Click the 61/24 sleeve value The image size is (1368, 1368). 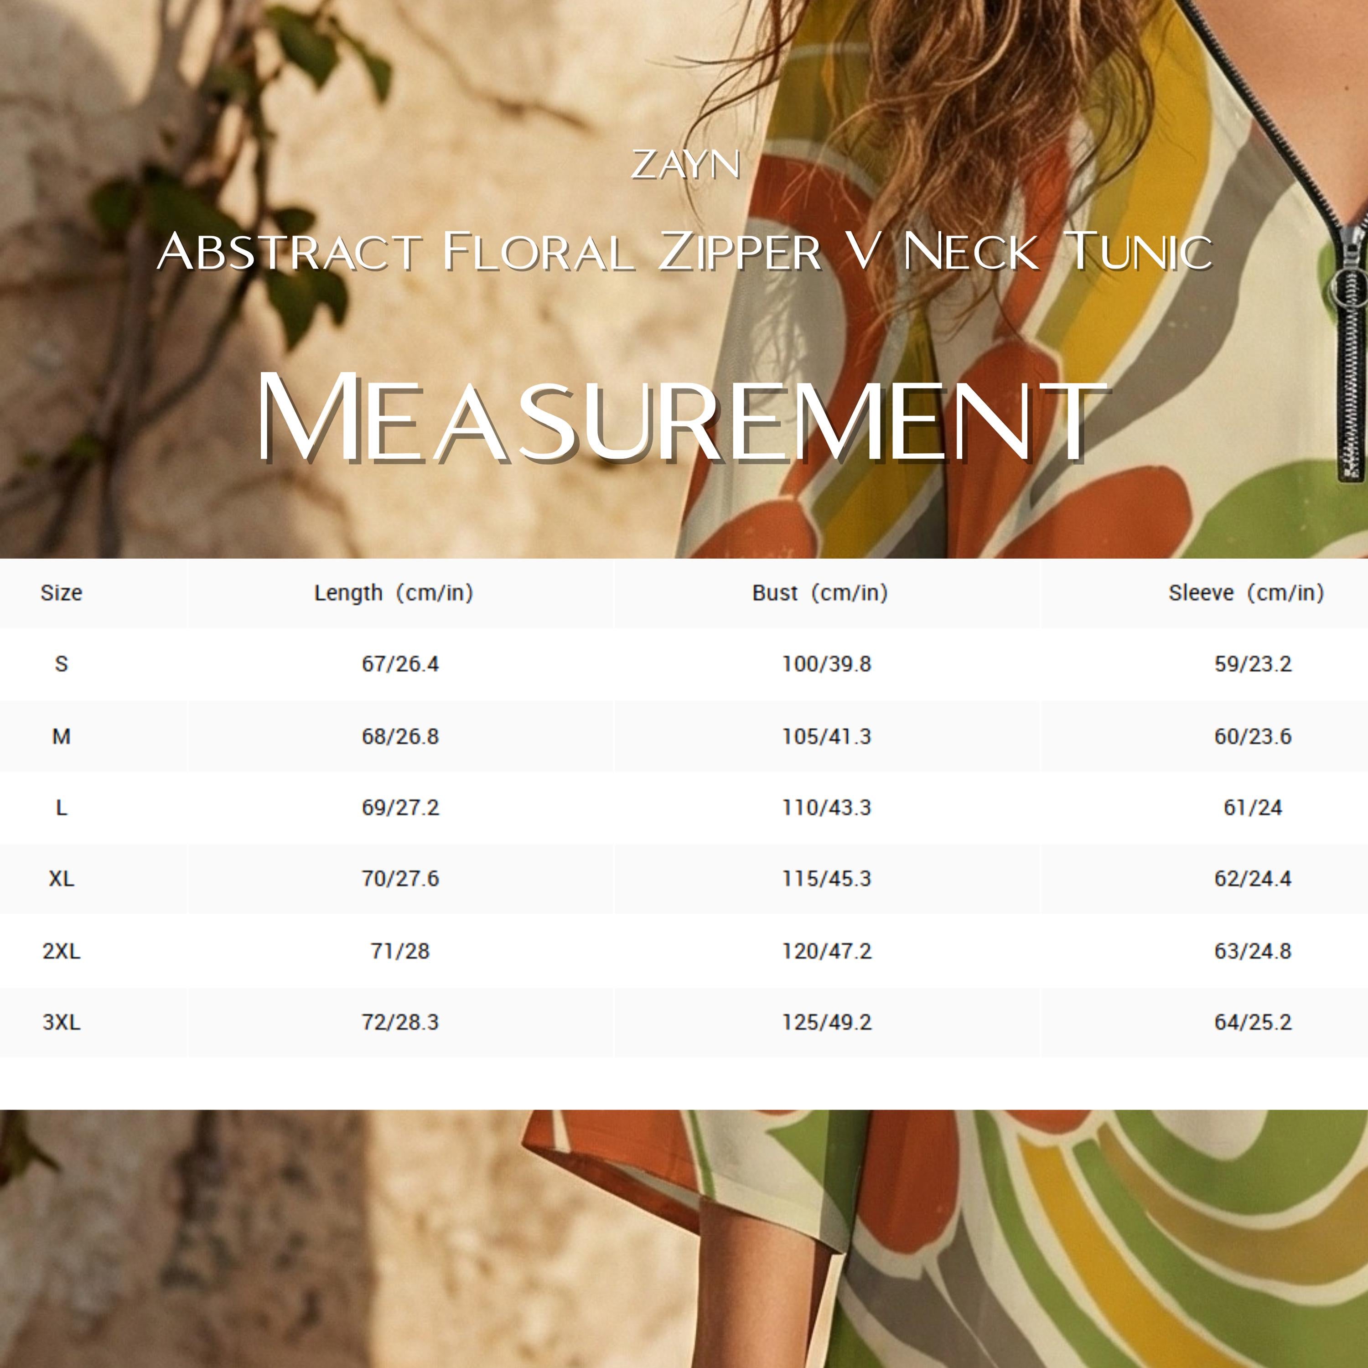pos(1253,808)
